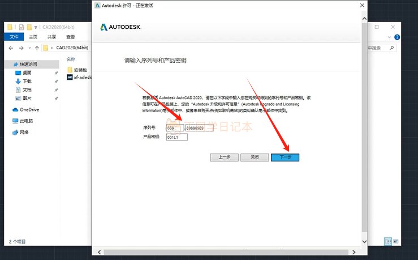Select 图片 in navigation pane
The image size is (418, 260).
coord(27,98)
